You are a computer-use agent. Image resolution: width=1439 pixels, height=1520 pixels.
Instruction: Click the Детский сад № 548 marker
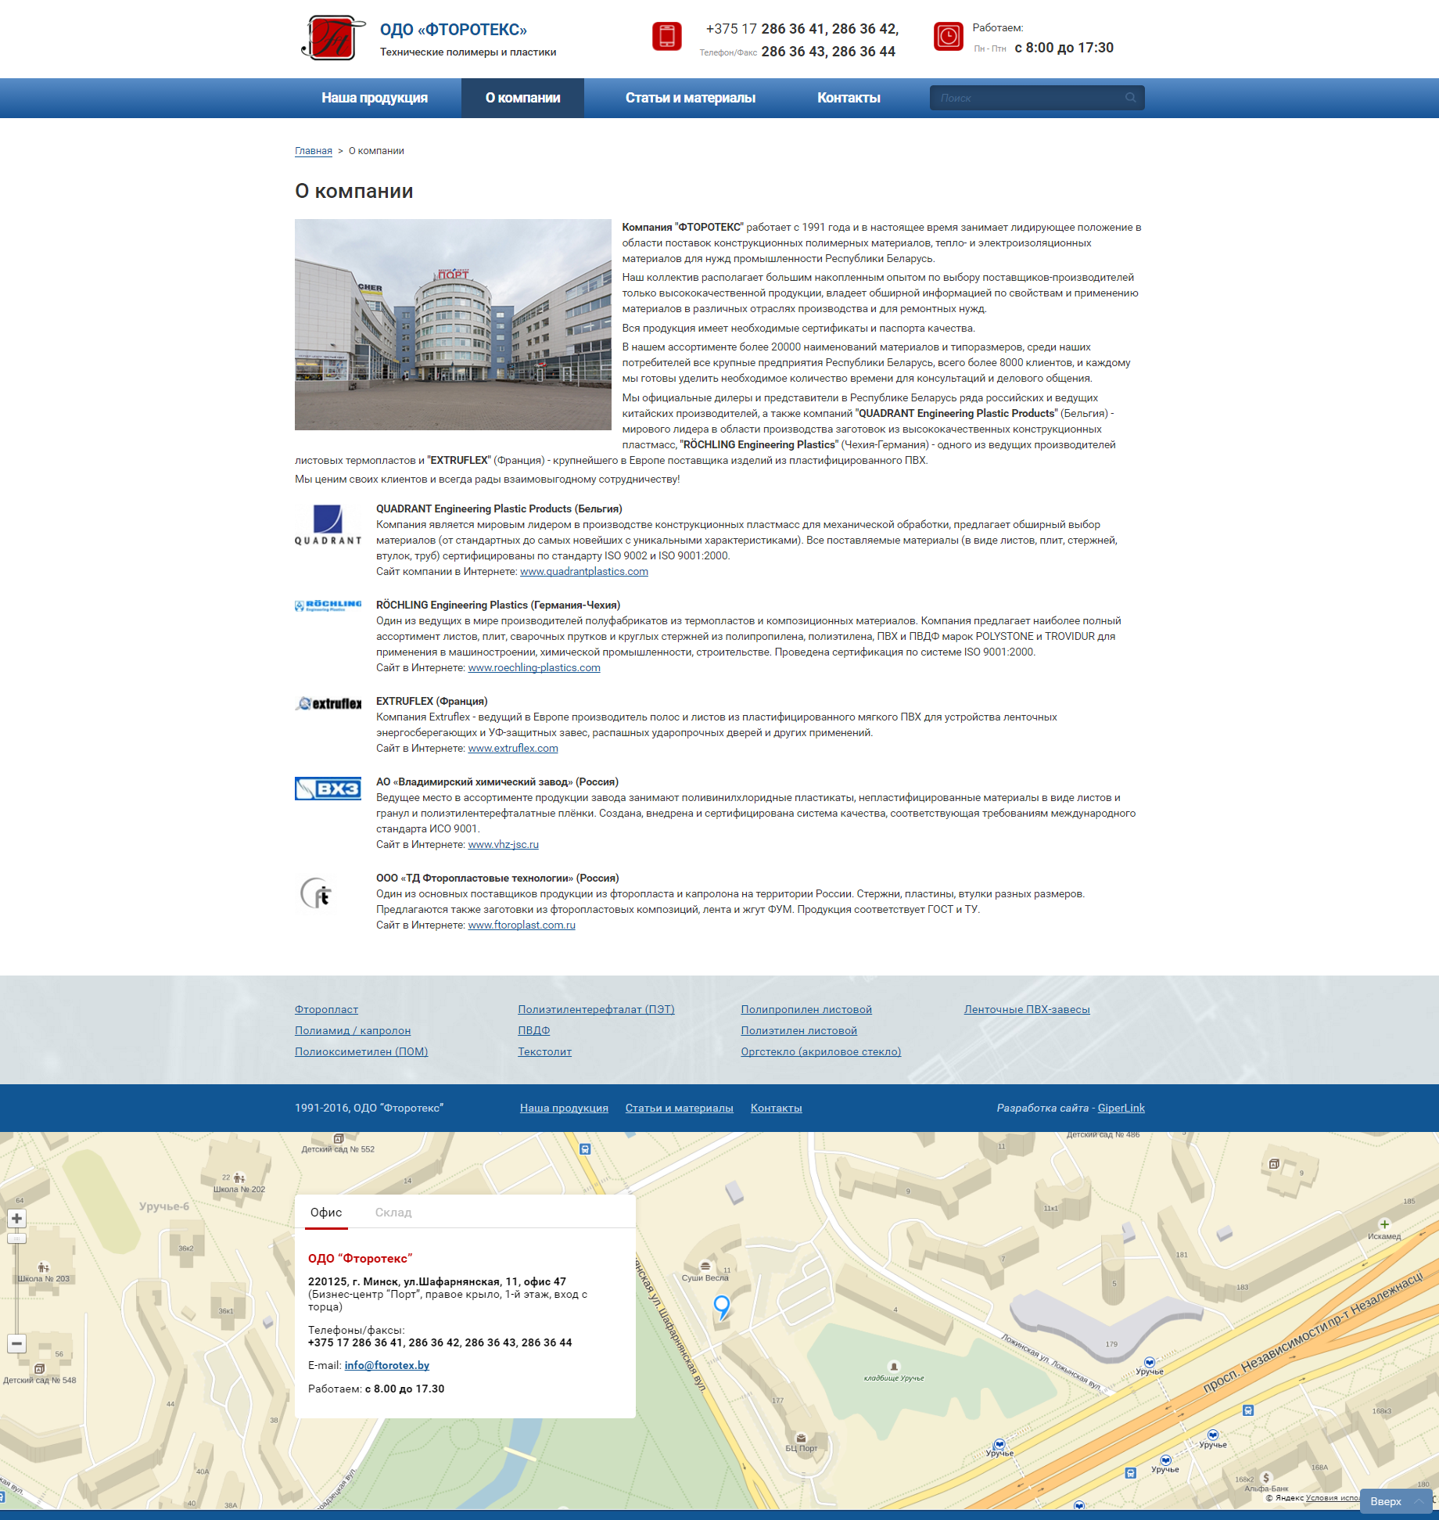coord(39,1369)
